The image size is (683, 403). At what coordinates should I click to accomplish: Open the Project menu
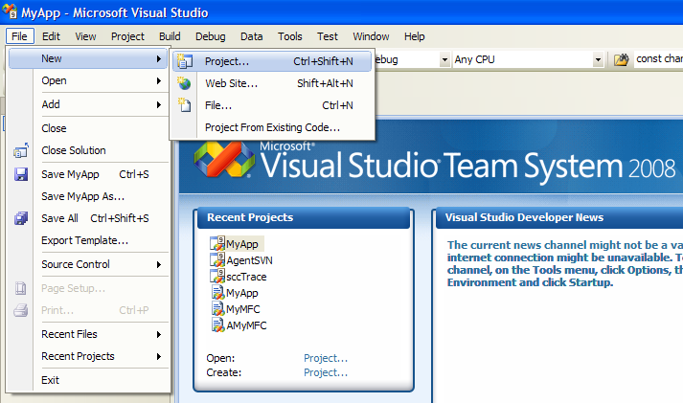pos(127,36)
